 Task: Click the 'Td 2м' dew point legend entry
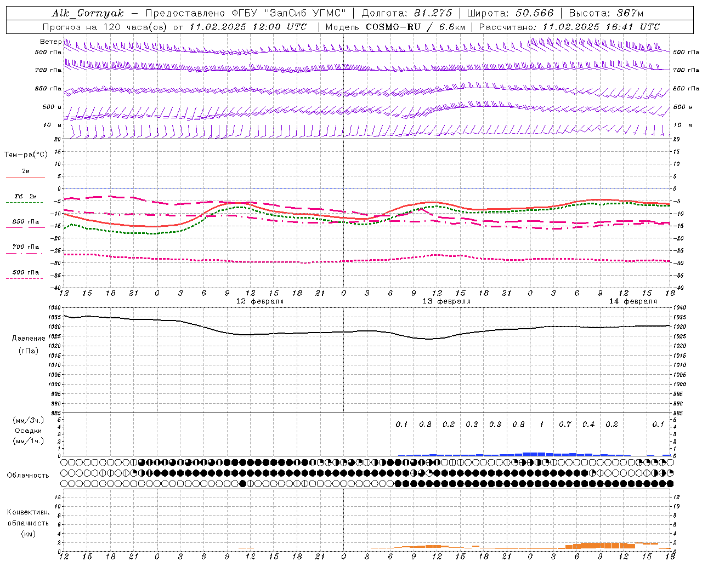(26, 196)
